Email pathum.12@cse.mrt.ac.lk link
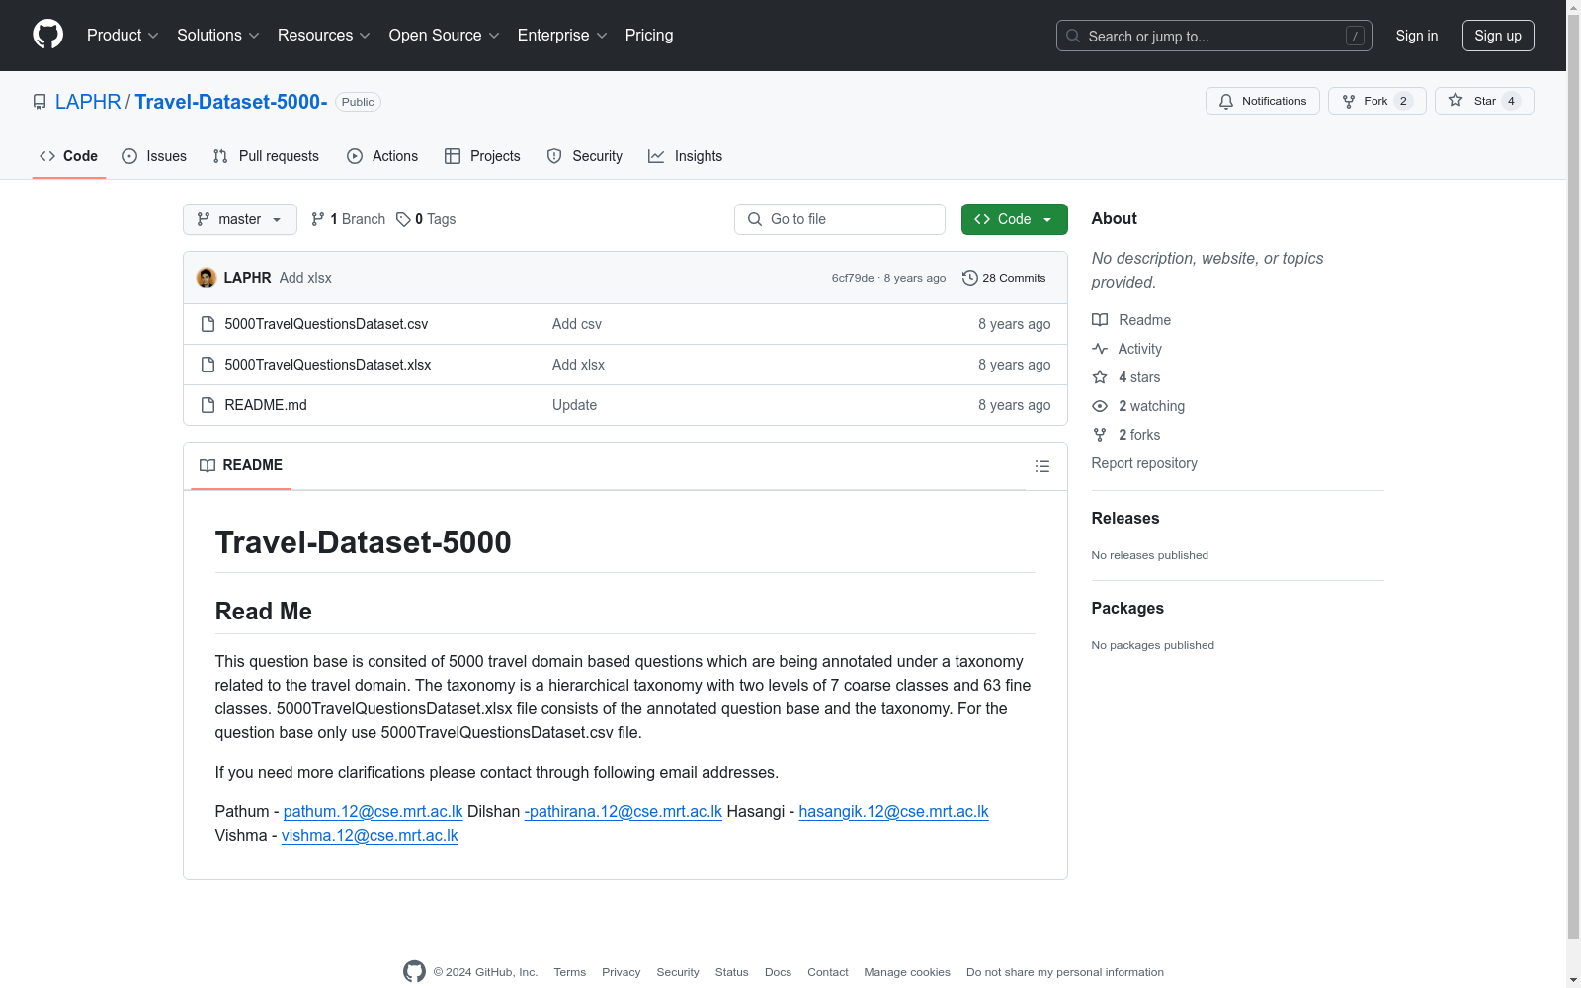 pyautogui.click(x=373, y=811)
